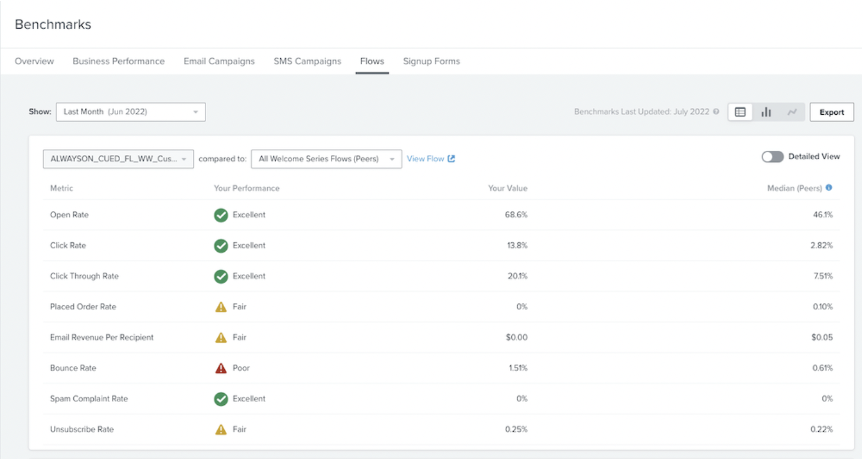
Task: Click the 0.25% Unsubscribe Rate value
Action: [x=516, y=429]
